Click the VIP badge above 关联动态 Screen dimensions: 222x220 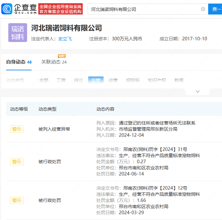(x=62, y=56)
